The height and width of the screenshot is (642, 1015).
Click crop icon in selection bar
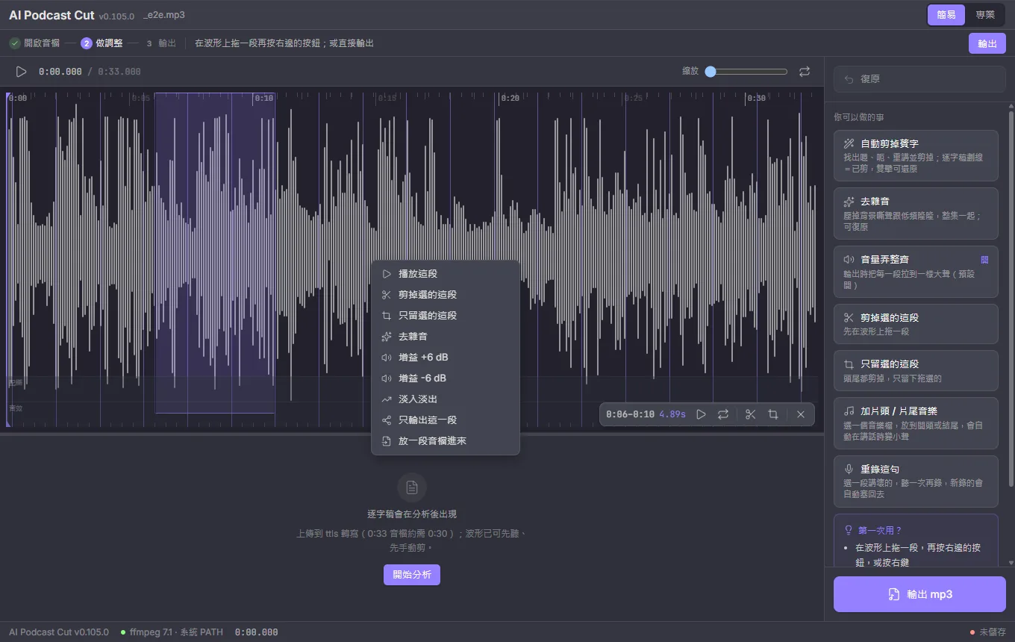[x=773, y=414]
